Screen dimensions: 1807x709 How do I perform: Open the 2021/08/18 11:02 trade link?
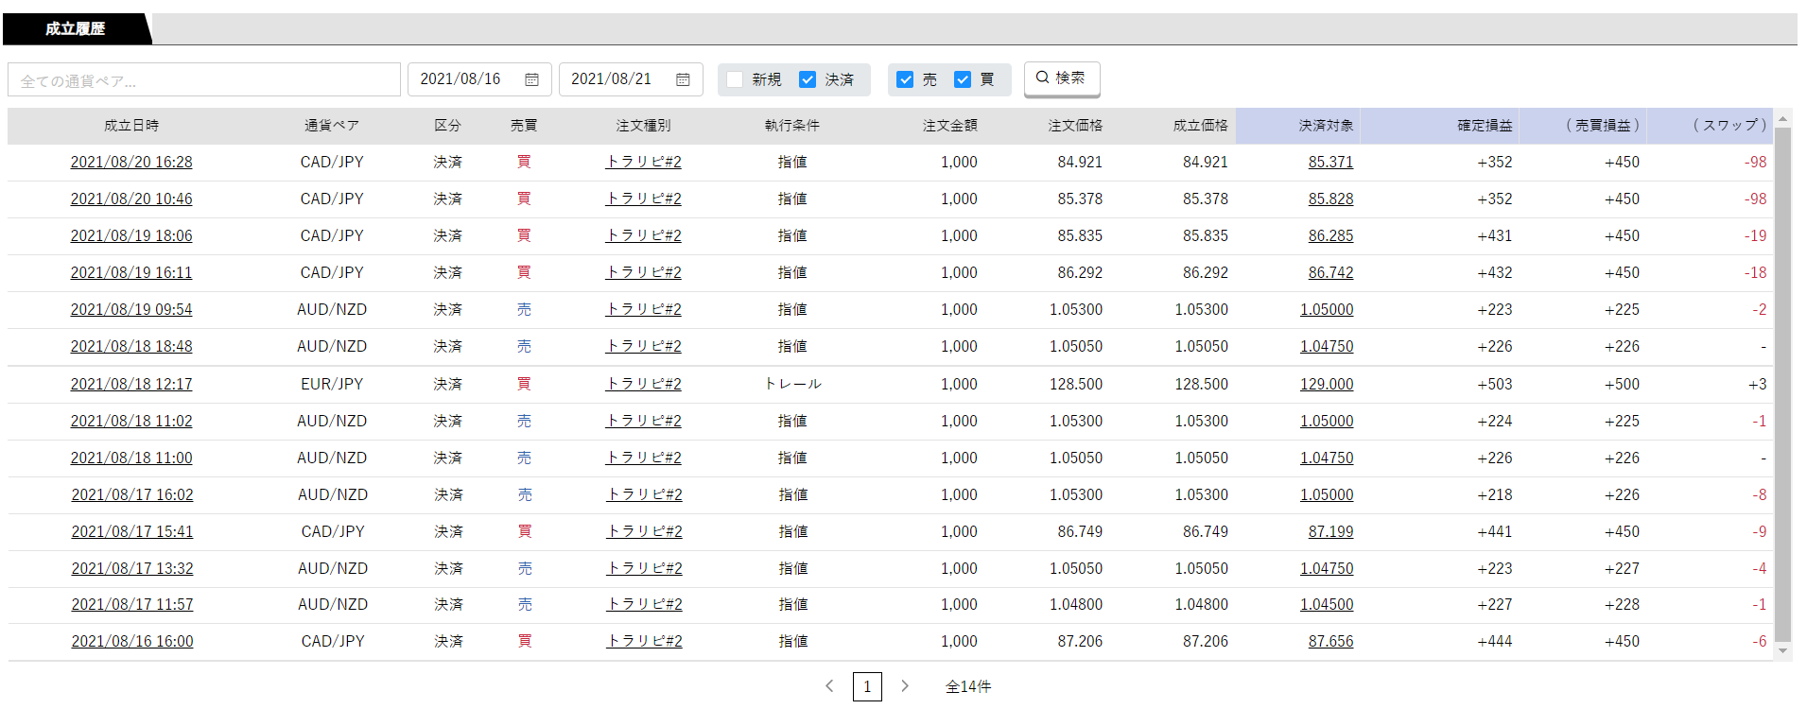pos(131,421)
